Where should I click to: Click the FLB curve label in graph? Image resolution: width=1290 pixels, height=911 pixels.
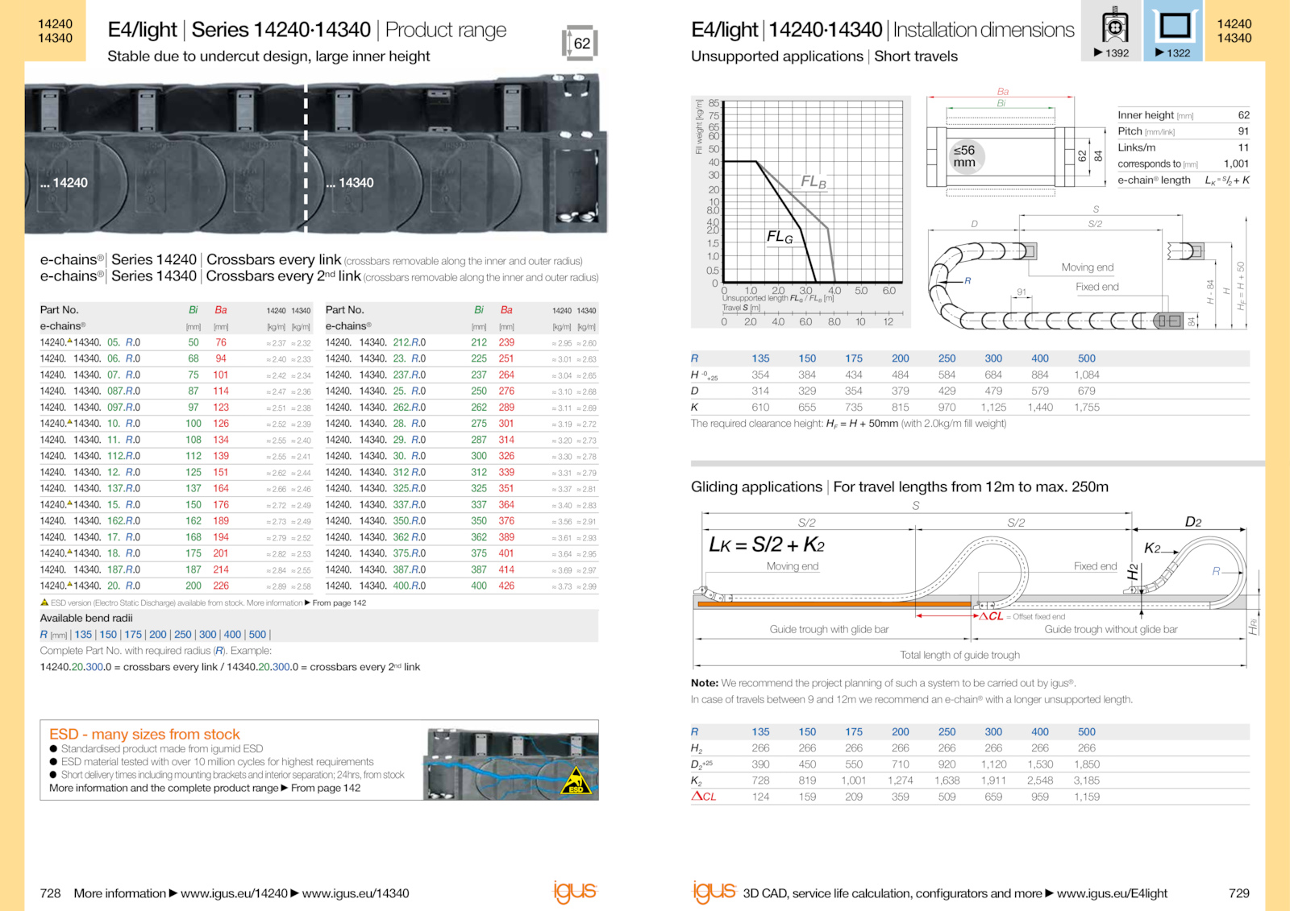(813, 182)
